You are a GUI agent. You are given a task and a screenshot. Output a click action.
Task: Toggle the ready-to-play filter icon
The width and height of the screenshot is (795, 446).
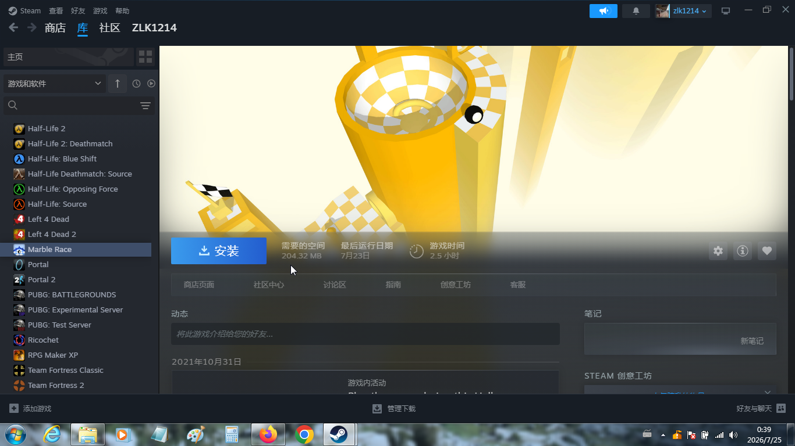coord(151,84)
